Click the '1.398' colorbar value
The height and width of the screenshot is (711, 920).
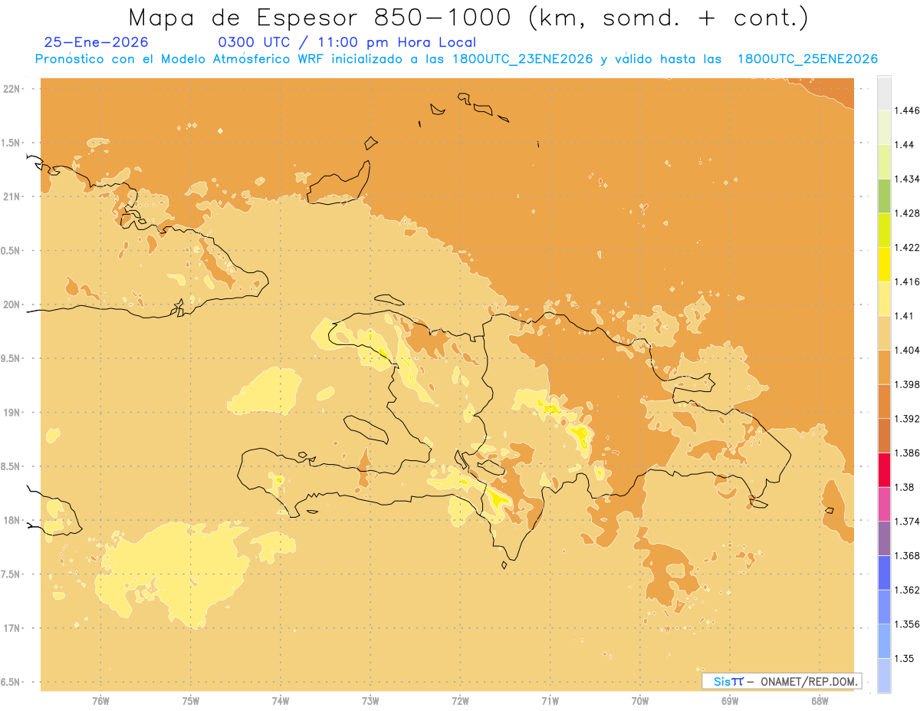pyautogui.click(x=908, y=384)
